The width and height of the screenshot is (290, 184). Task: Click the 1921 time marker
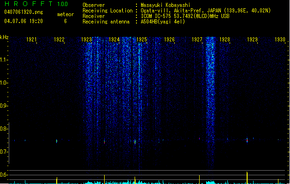point(31,40)
